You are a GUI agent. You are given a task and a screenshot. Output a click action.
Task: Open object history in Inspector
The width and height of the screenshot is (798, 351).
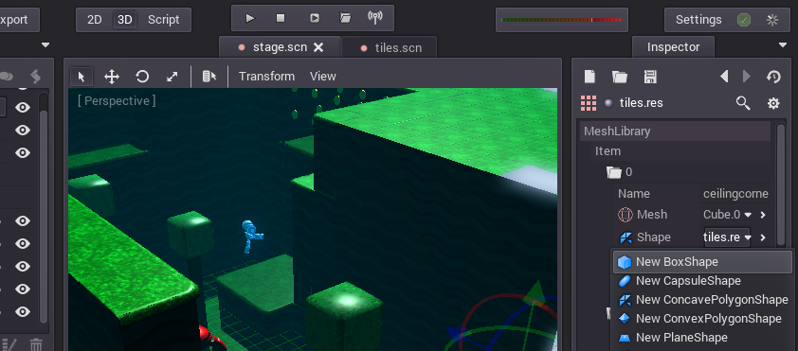773,77
